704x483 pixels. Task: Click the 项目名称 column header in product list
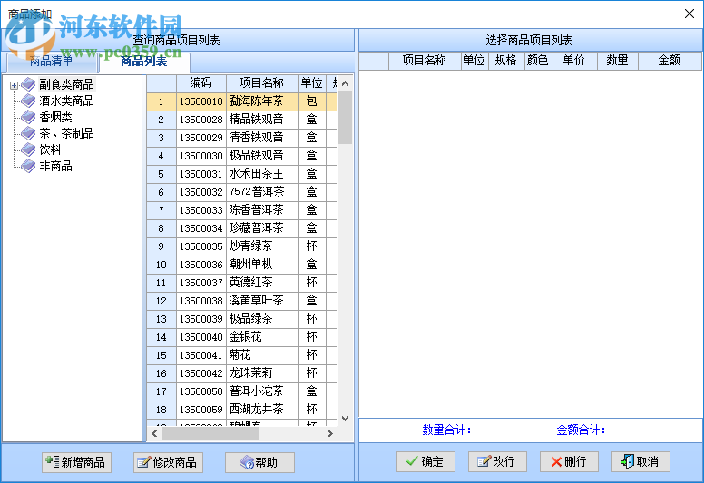[262, 83]
